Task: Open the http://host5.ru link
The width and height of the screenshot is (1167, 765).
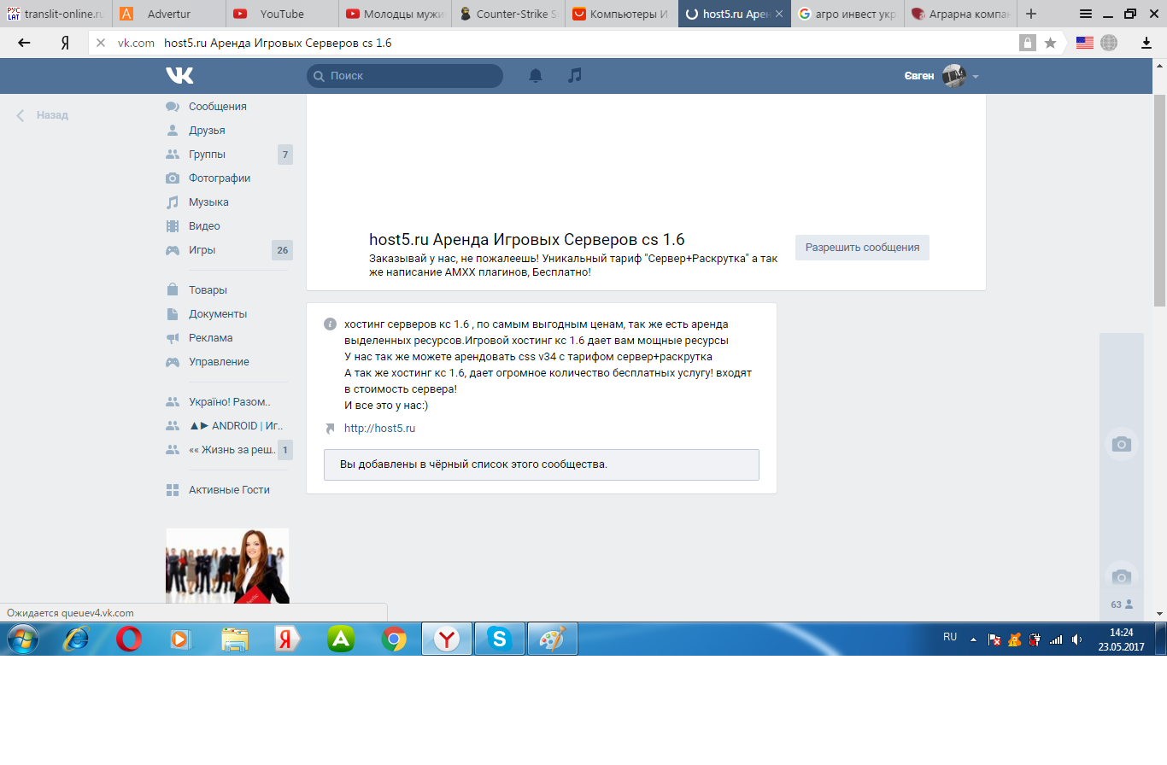Action: pos(379,429)
